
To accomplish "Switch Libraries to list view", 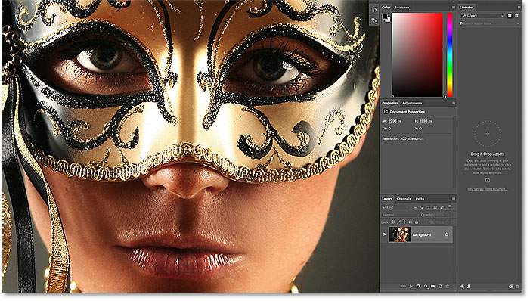I will click(516, 16).
